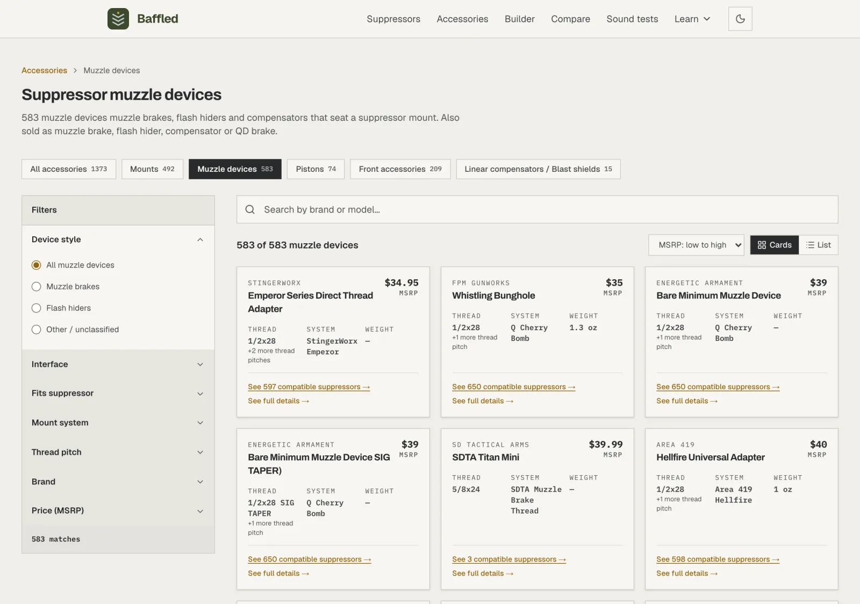
Task: Expand the Fits suppressor filter section
Action: [x=118, y=394]
